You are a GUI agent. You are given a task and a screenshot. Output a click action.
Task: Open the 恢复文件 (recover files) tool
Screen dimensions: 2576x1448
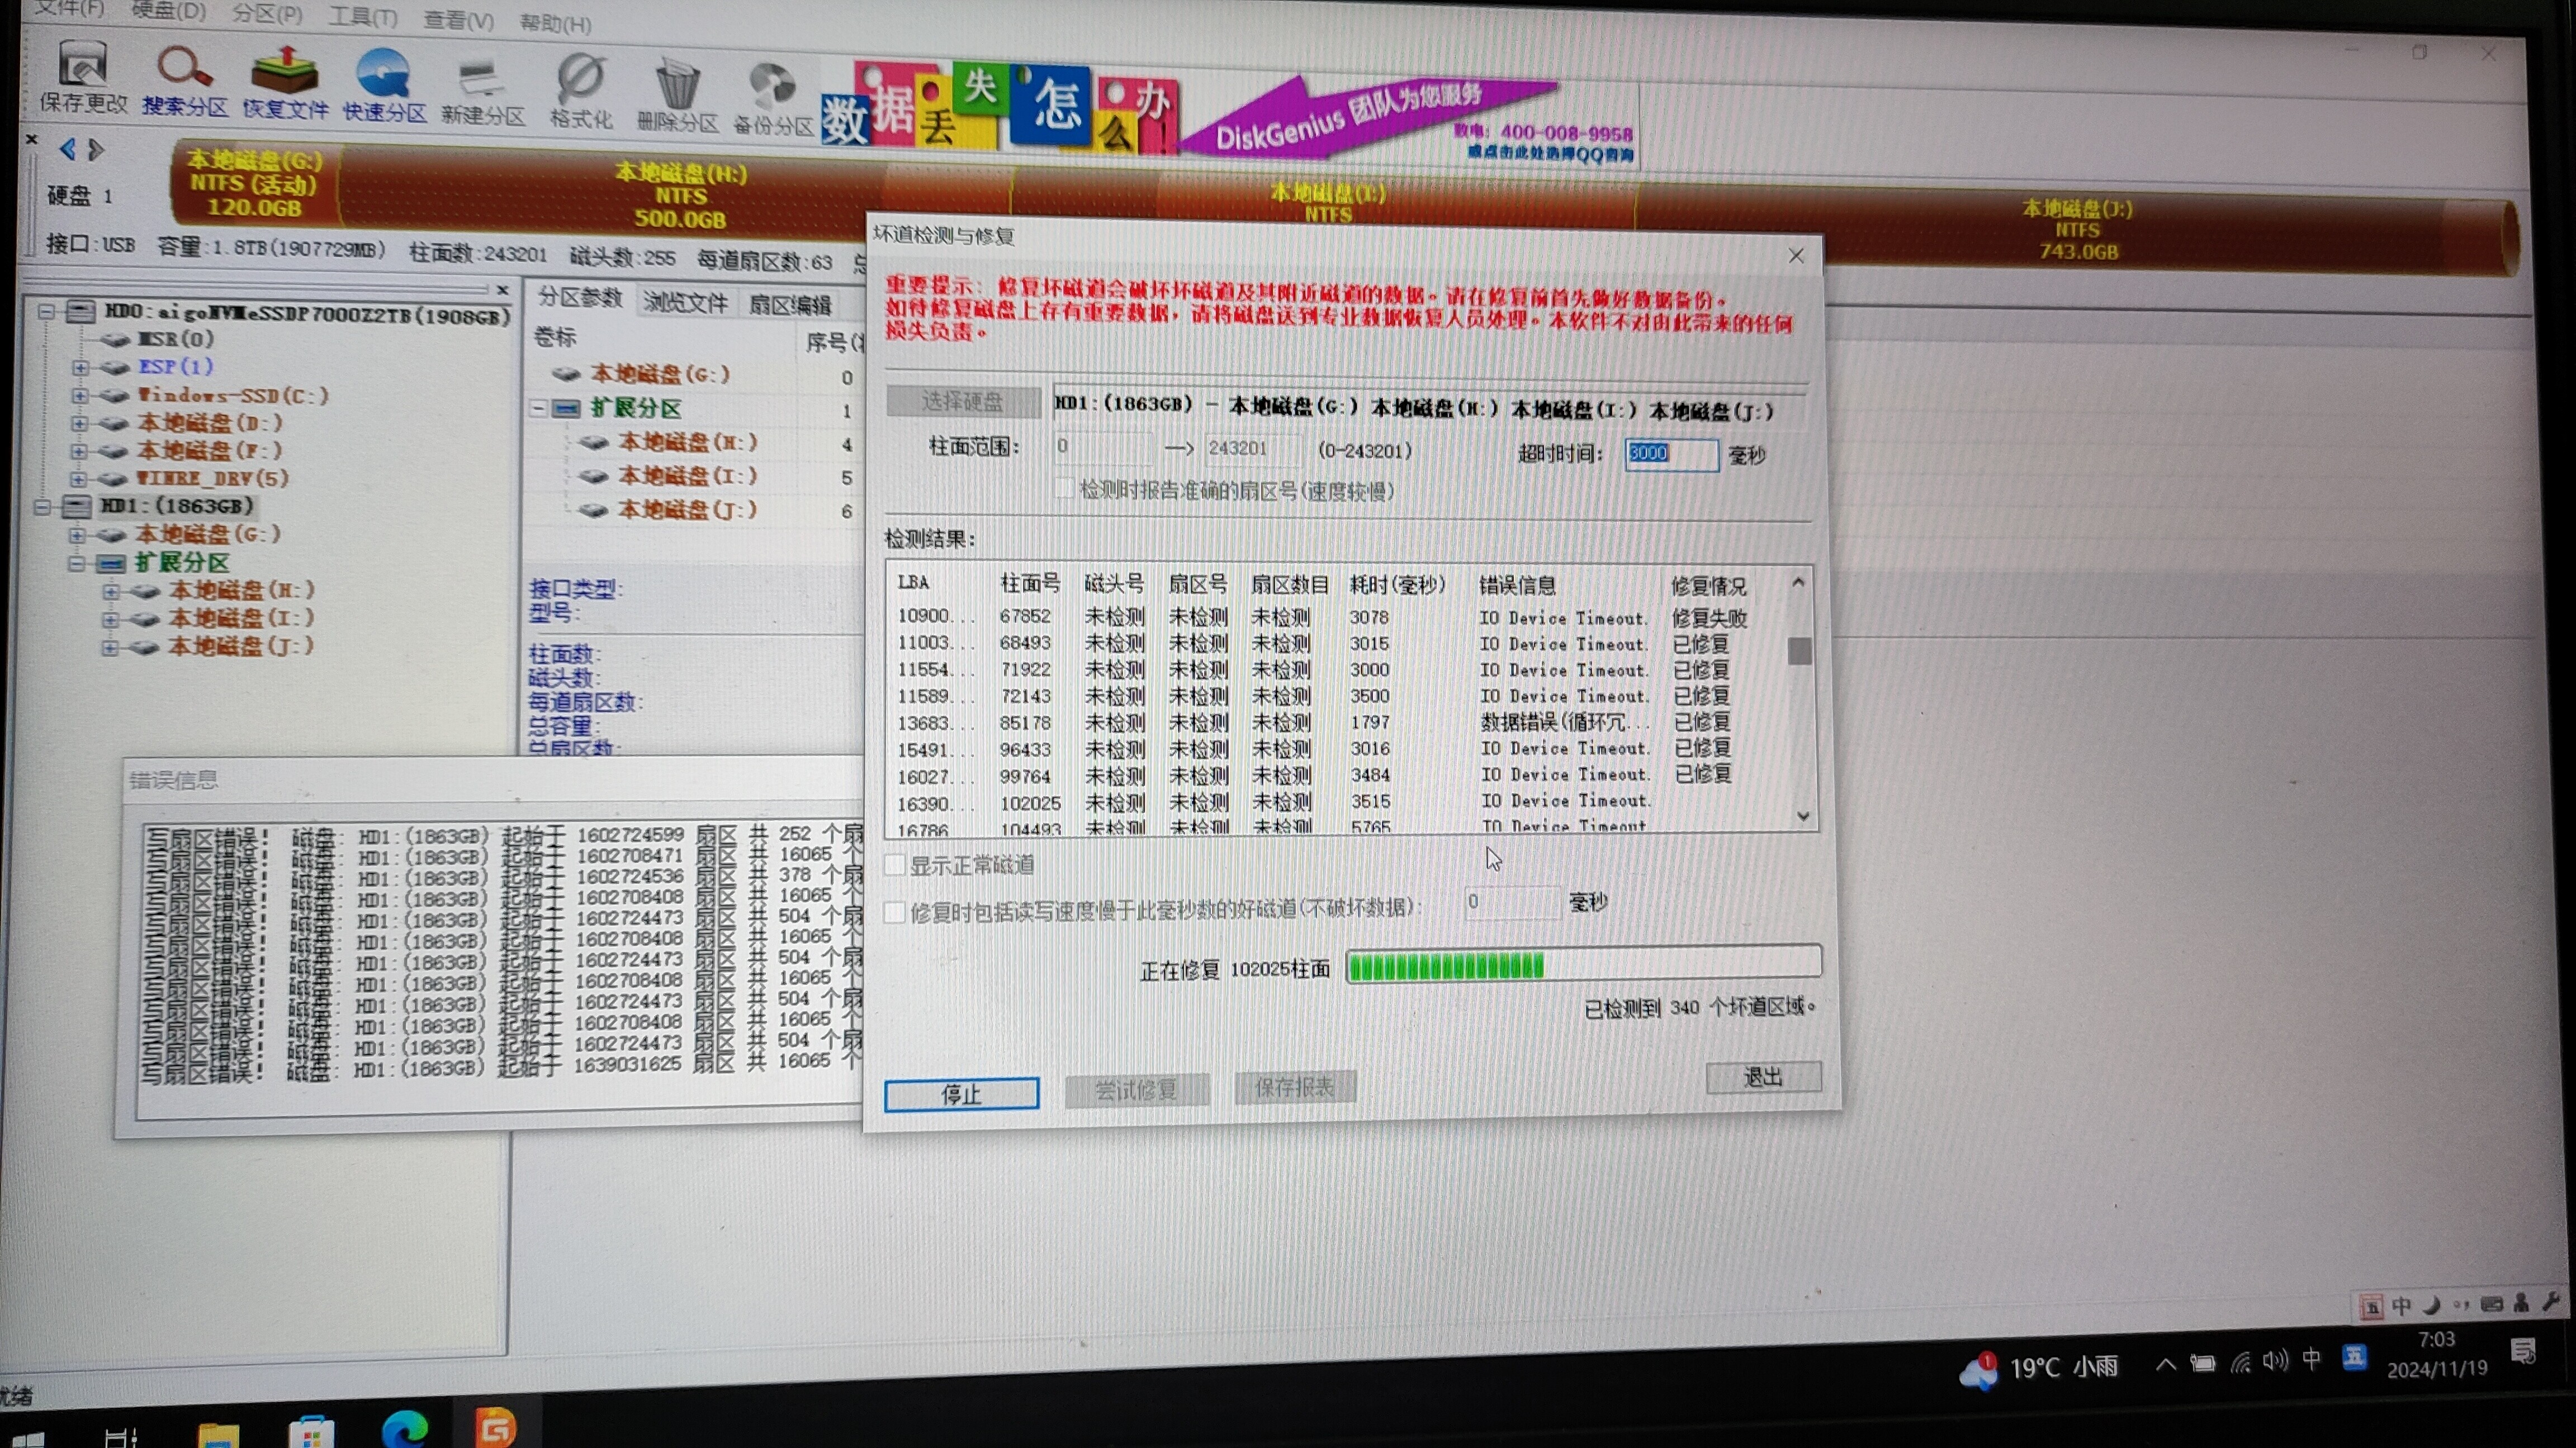(285, 72)
